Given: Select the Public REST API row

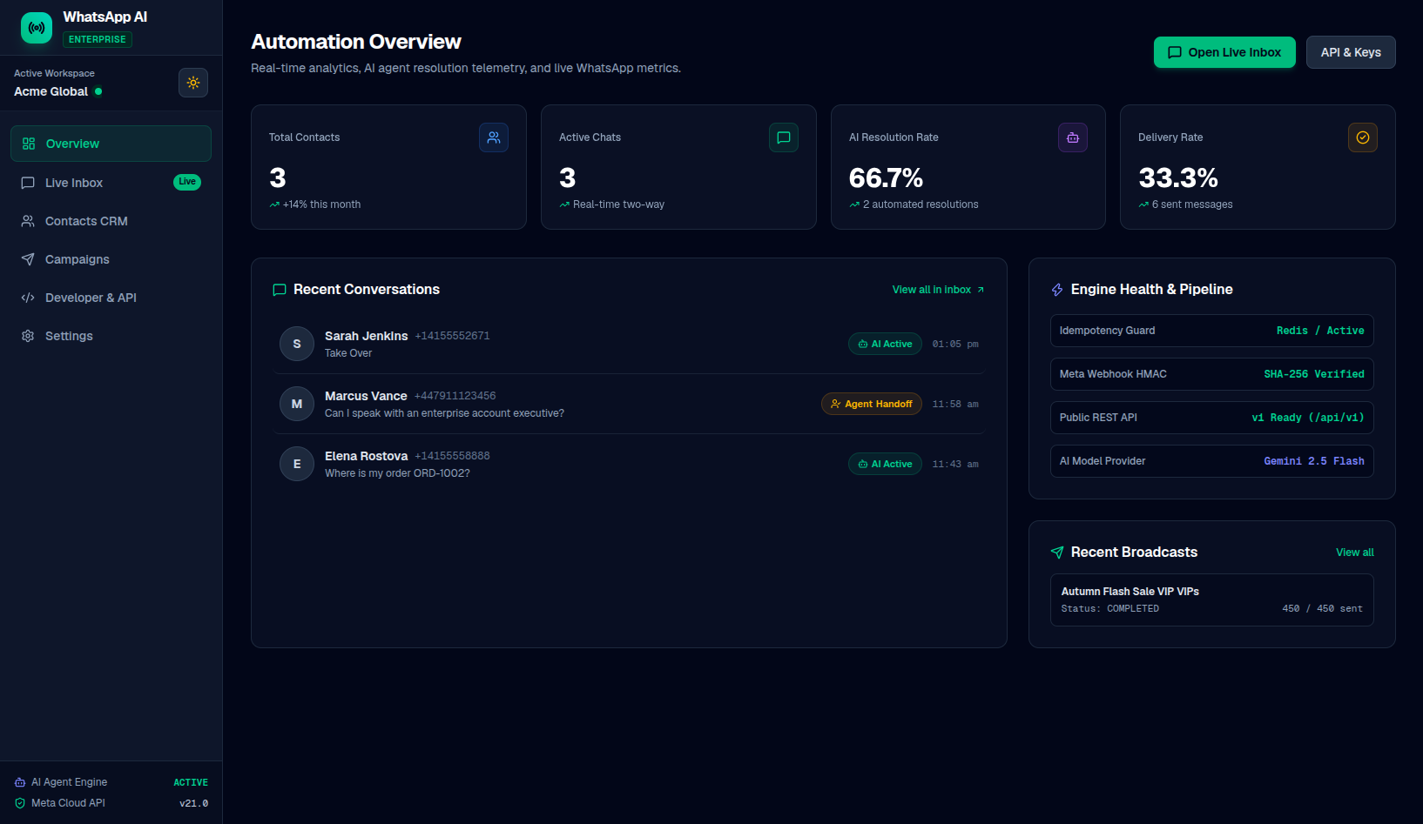Looking at the screenshot, I should 1212,418.
